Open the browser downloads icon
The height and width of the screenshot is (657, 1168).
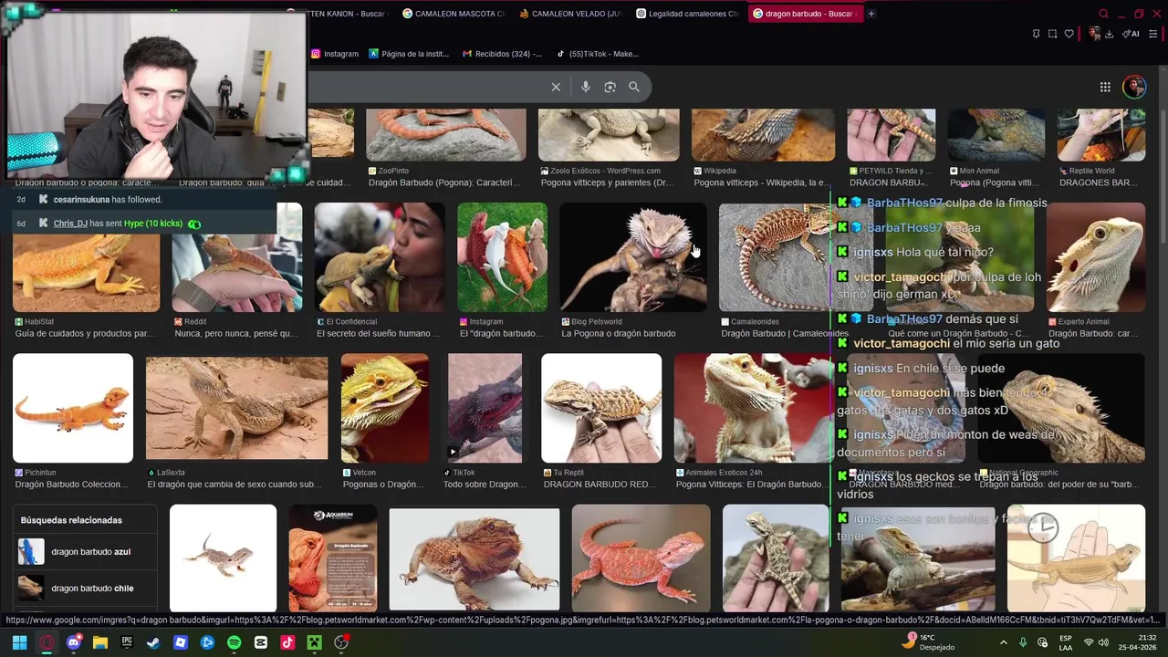coord(1109,34)
